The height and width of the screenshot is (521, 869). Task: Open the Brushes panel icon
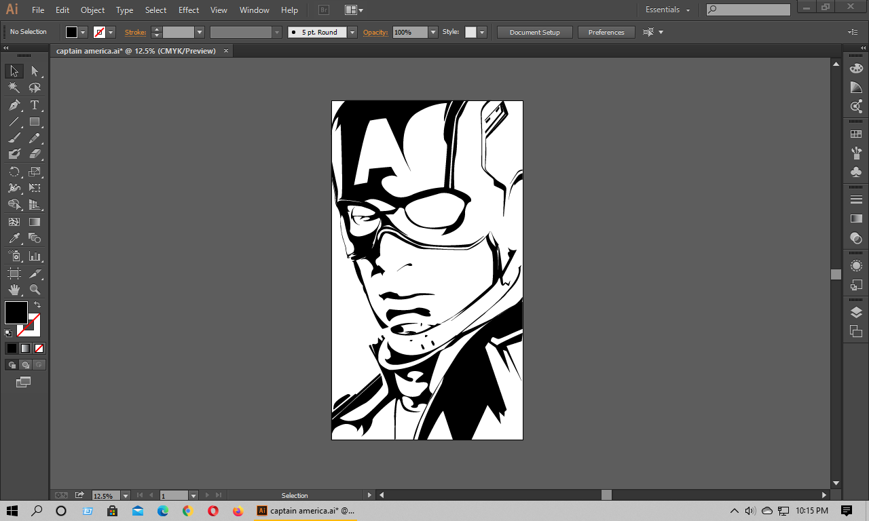[856, 153]
